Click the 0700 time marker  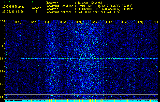(x=155, y=22)
